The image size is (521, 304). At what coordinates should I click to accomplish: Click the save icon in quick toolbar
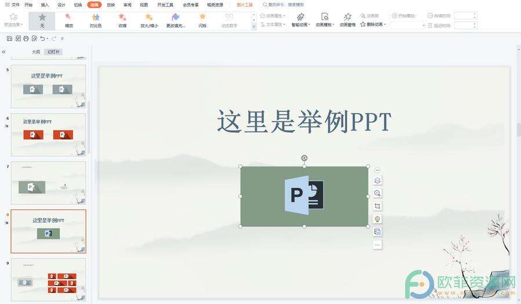[x=9, y=38]
